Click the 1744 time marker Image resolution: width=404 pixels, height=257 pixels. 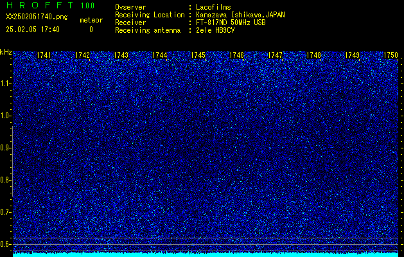click(160, 55)
